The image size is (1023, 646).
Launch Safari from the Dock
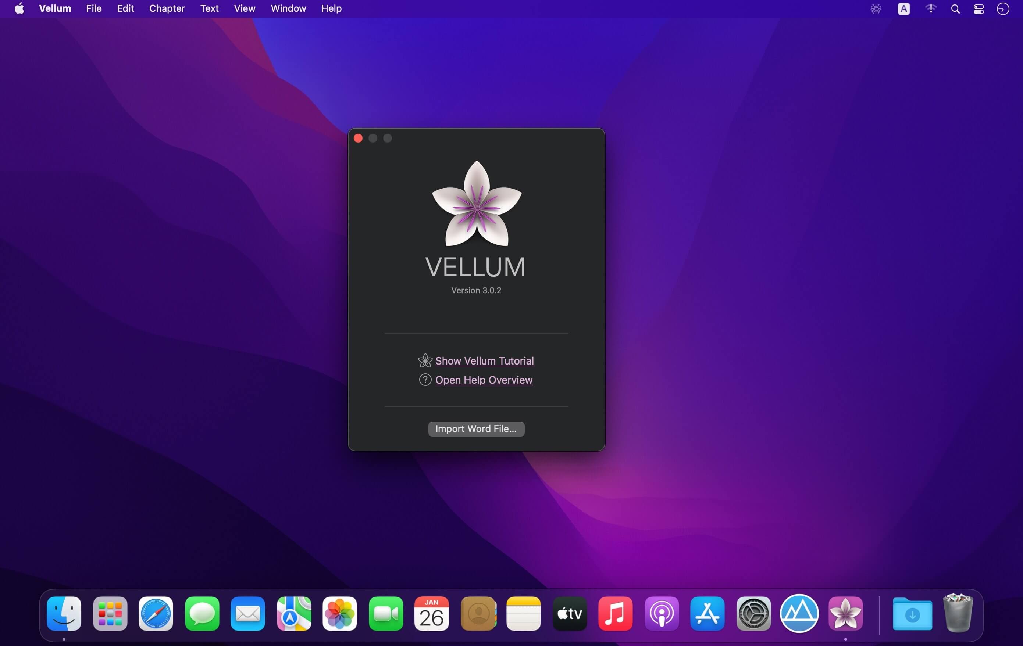156,613
